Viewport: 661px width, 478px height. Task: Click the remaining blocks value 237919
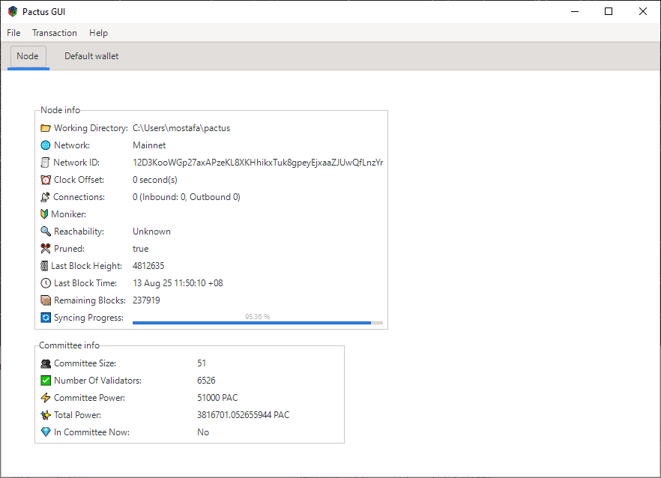(146, 300)
